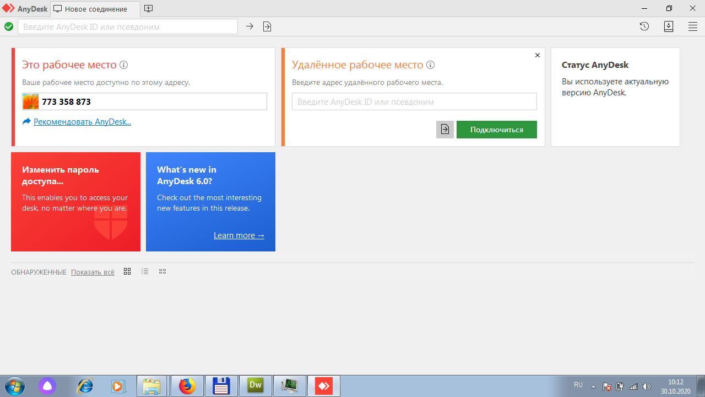Click the power plug tray icon

pos(620,387)
